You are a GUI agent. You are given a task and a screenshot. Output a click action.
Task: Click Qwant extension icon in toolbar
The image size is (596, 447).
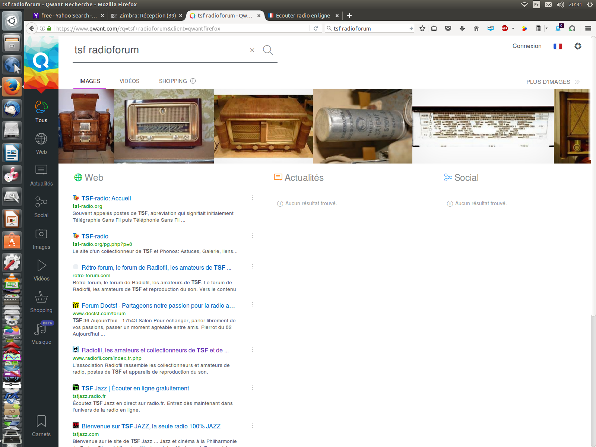click(572, 28)
